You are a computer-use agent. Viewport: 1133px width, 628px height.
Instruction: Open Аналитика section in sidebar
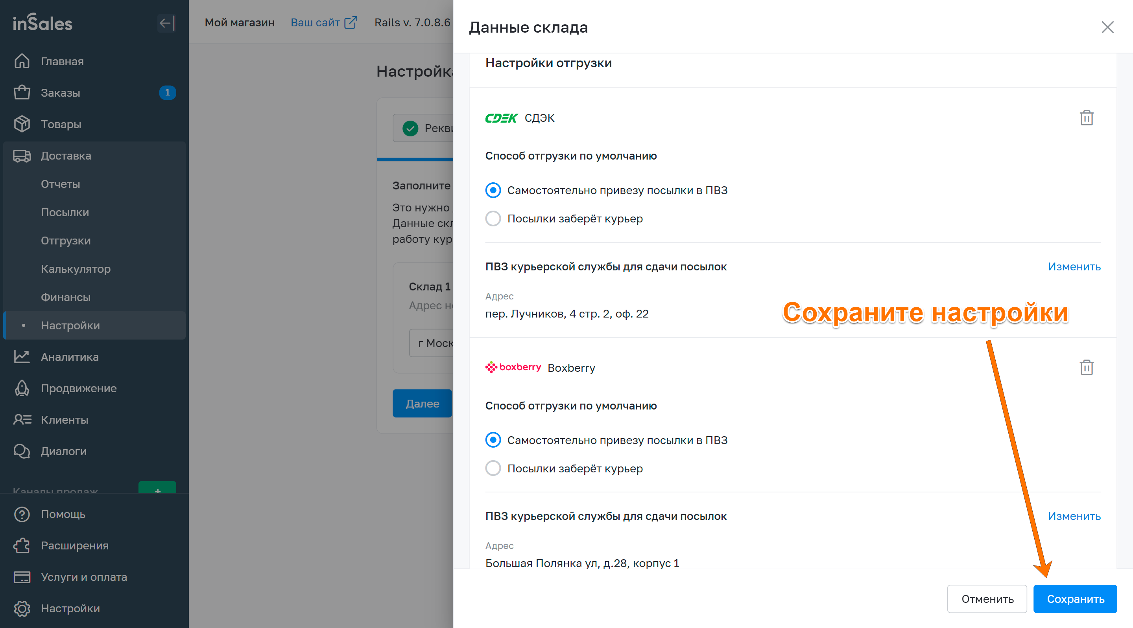(70, 357)
